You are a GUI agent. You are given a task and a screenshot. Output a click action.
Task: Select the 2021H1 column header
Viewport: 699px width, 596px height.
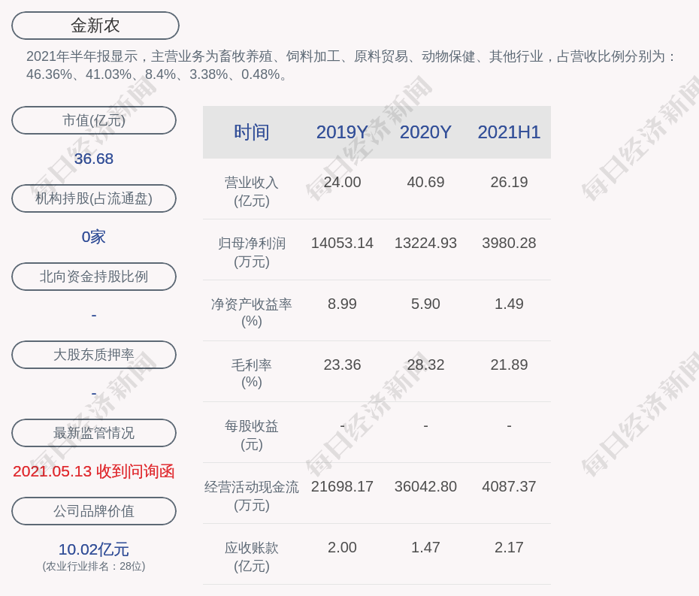click(509, 132)
